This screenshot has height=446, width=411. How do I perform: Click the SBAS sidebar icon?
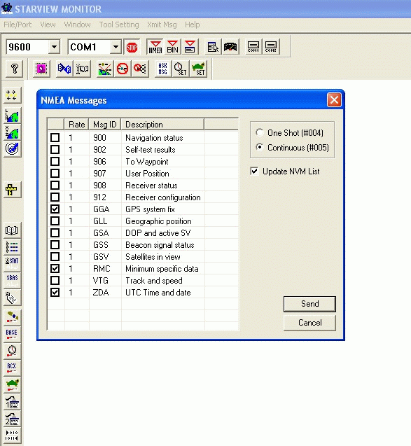tap(12, 280)
